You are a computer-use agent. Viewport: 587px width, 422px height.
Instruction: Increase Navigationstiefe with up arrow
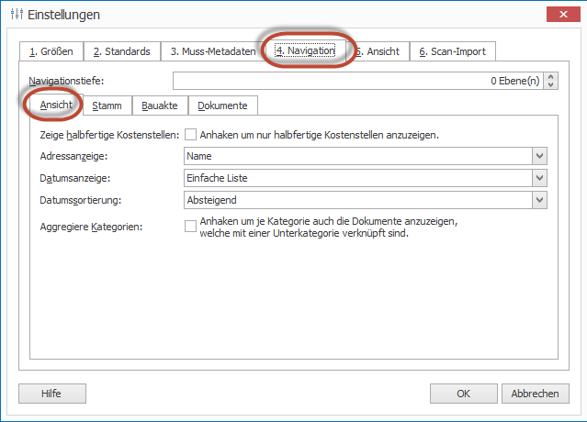(551, 77)
